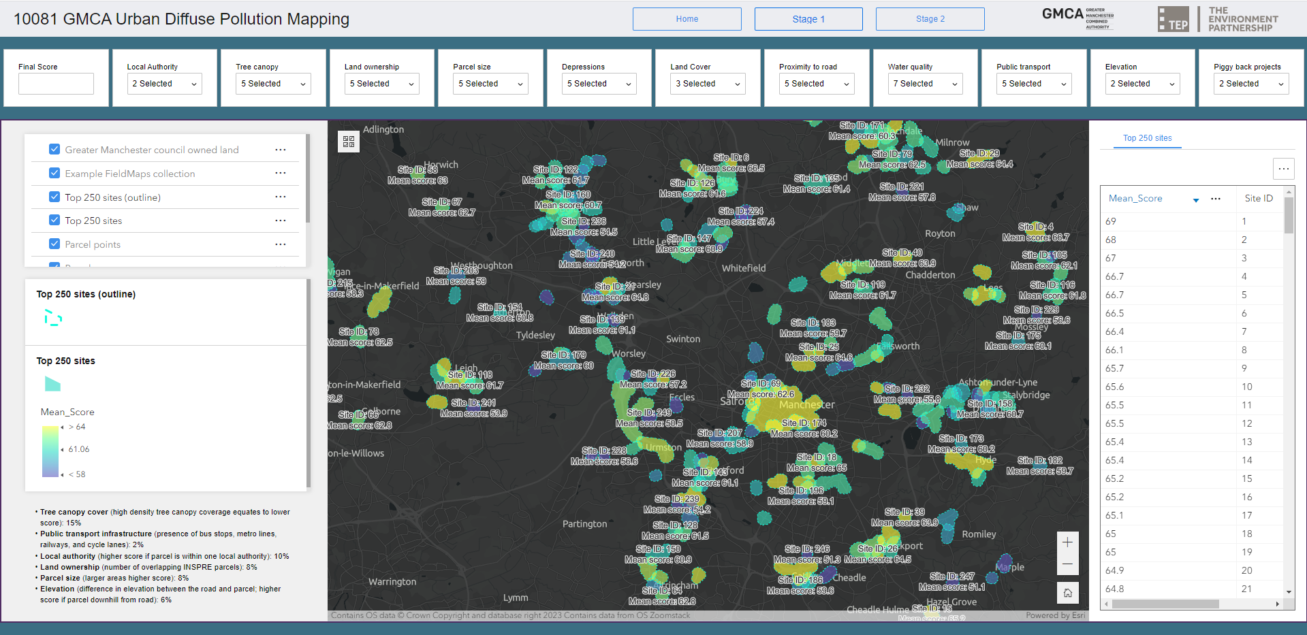1307x635 pixels.
Task: Click the Final Score input field
Action: point(56,84)
